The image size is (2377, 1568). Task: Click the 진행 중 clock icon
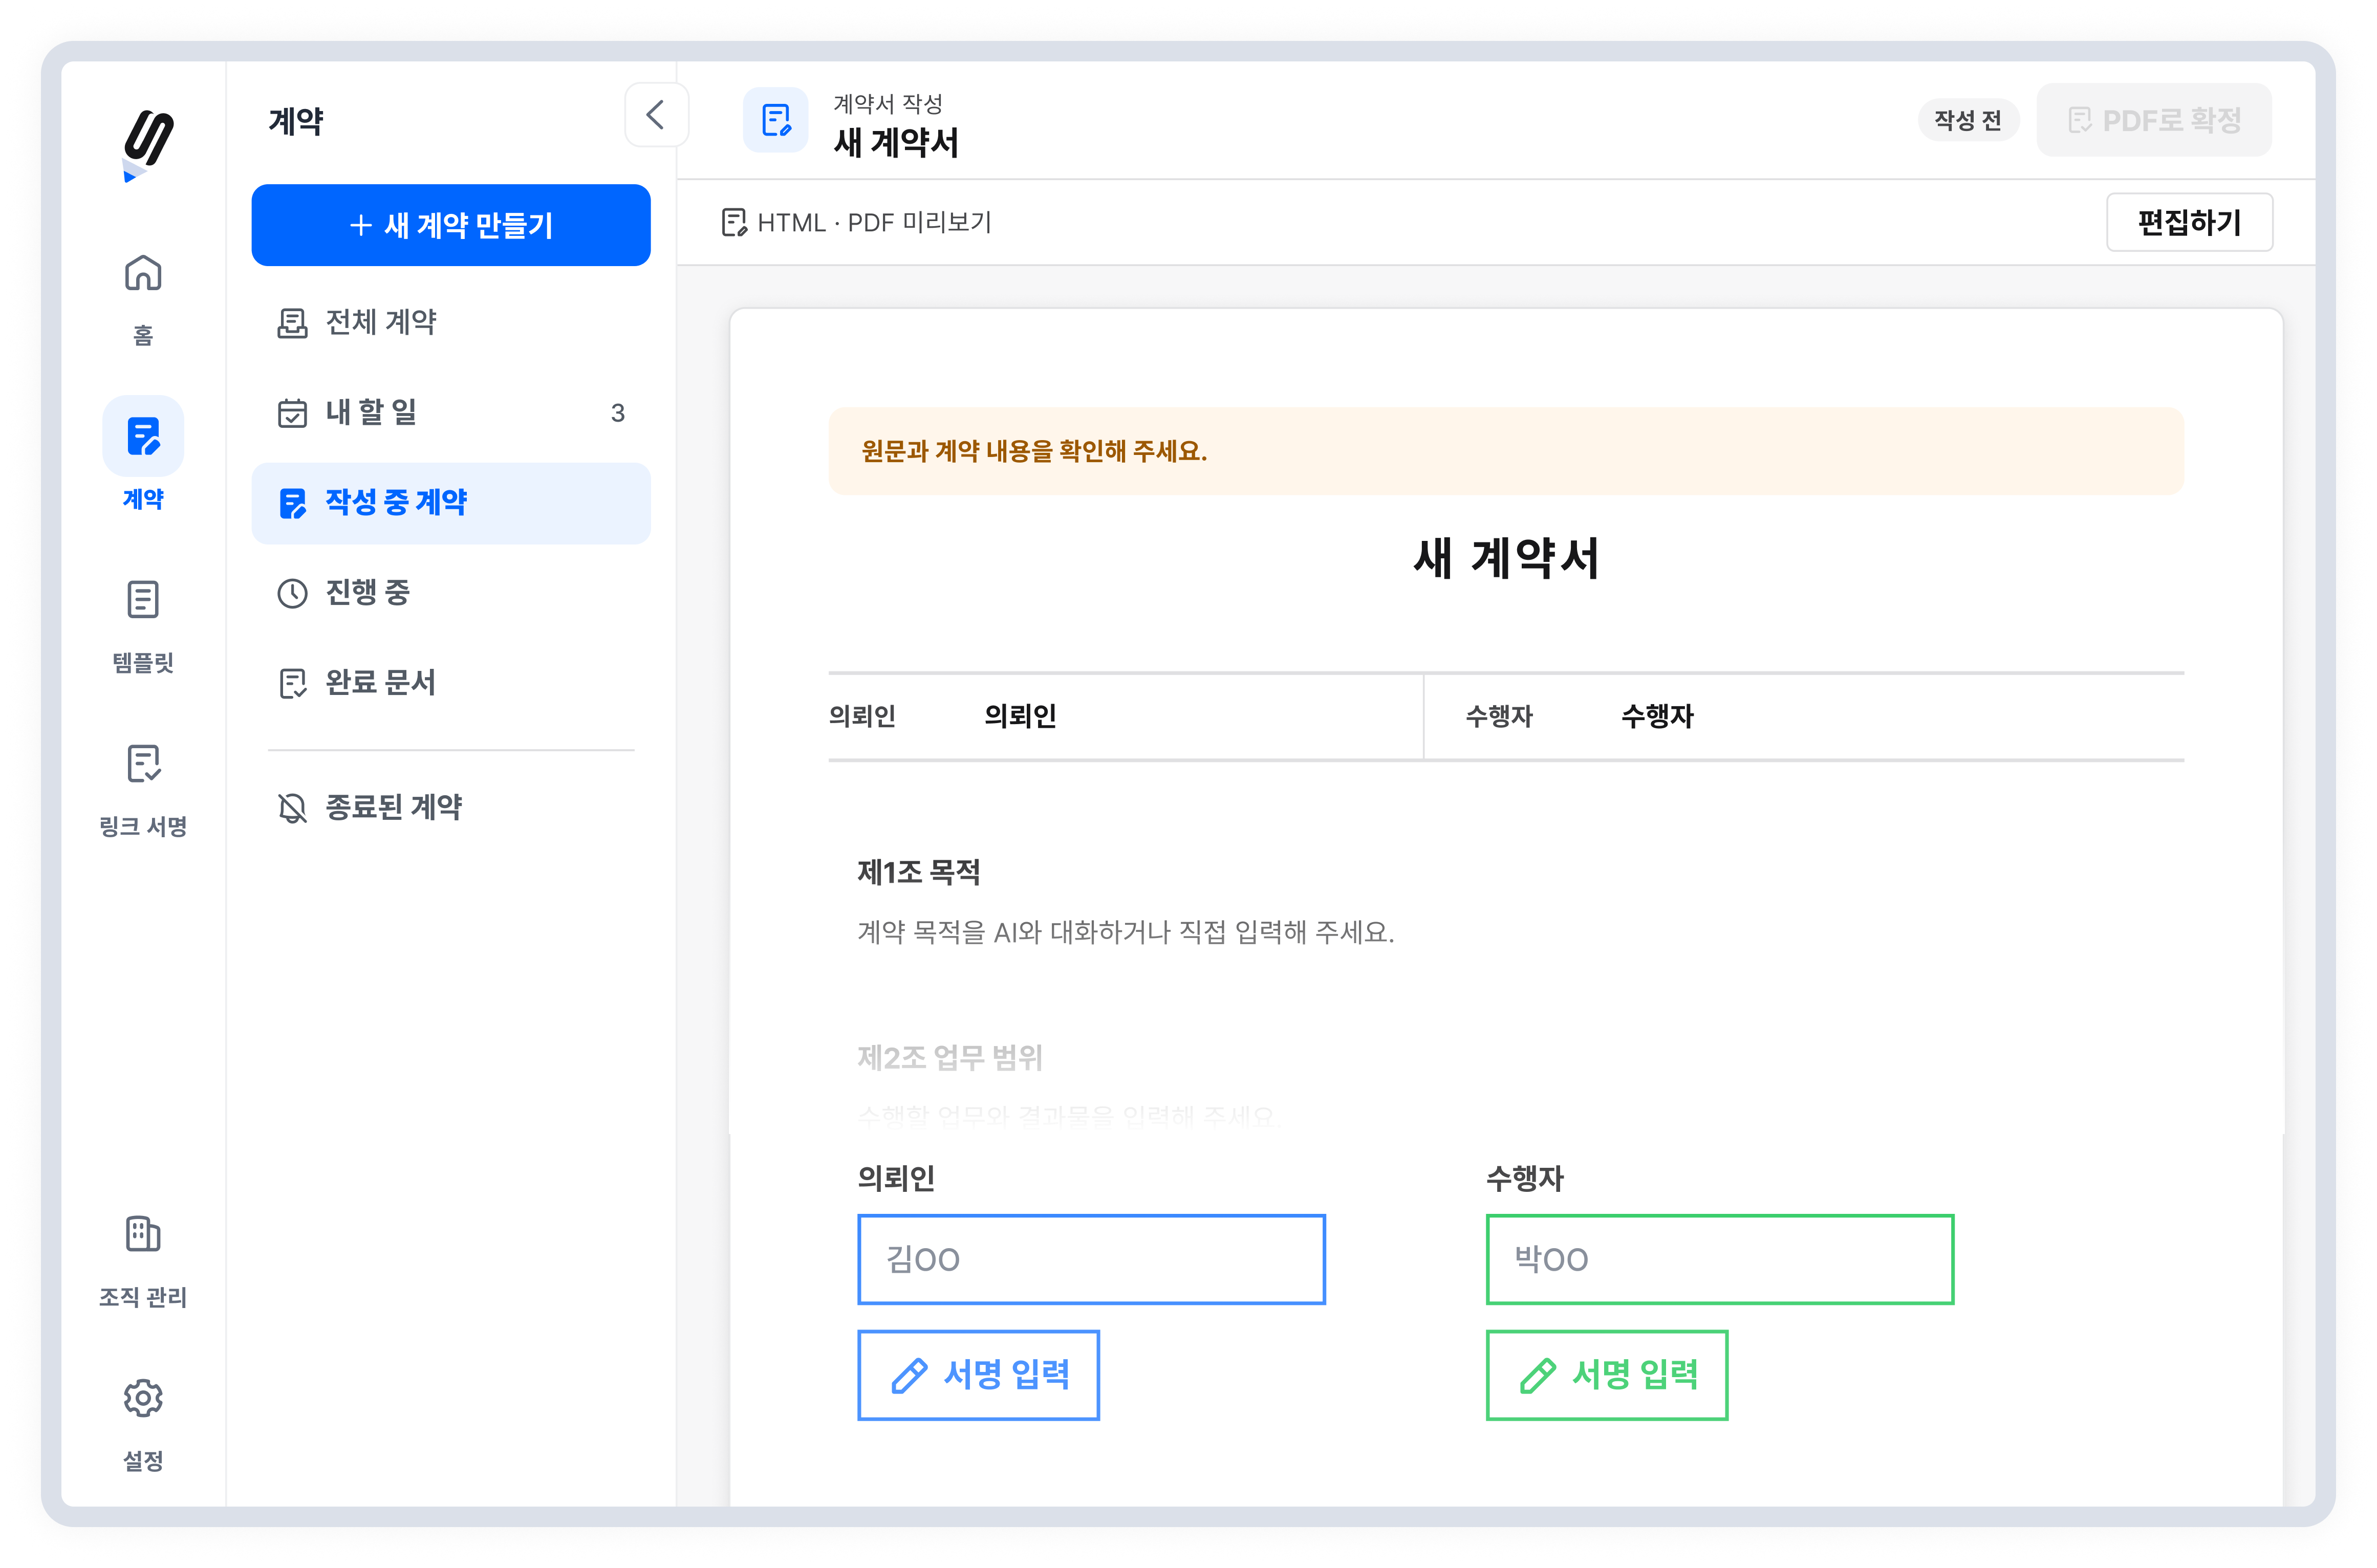point(292,593)
